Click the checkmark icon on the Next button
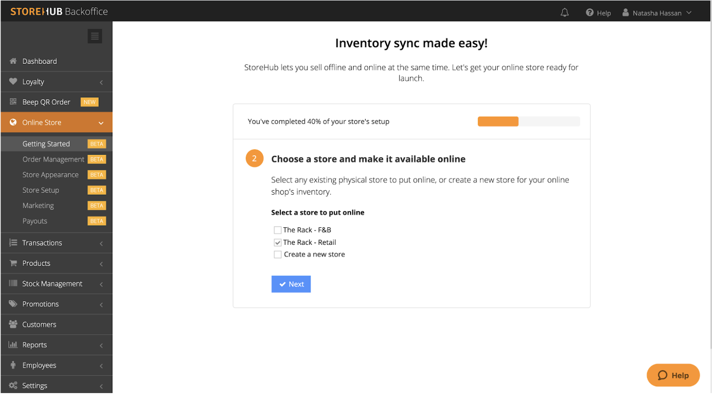 (x=283, y=284)
